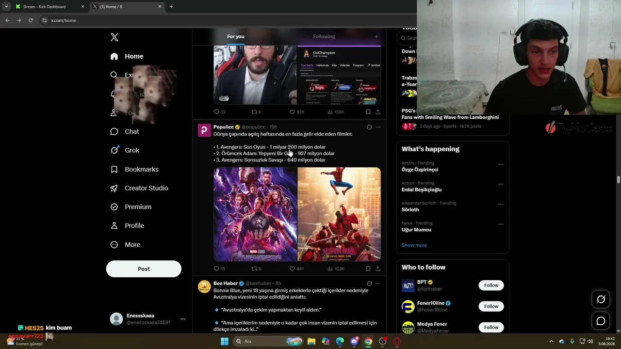This screenshot has height=349, width=621.
Task: Share the post with 876 likes
Action: point(378,112)
